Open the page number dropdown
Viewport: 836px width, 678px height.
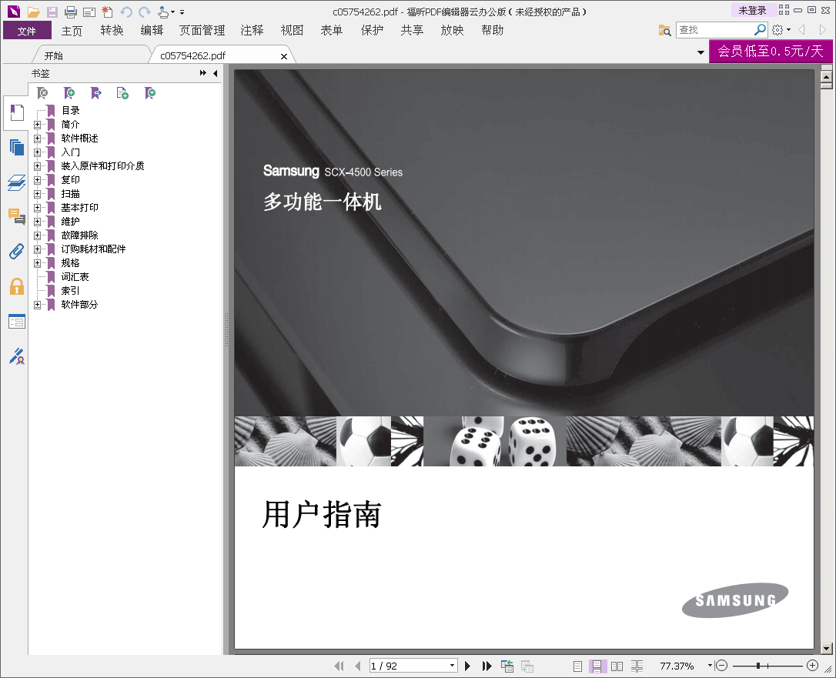click(x=452, y=665)
